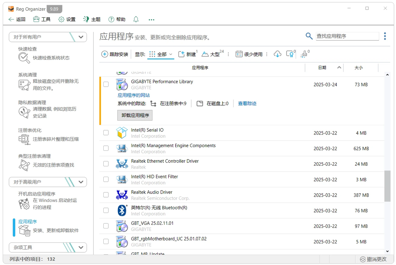Open 隐私数据清理 privacy cleanup tool

click(48, 109)
